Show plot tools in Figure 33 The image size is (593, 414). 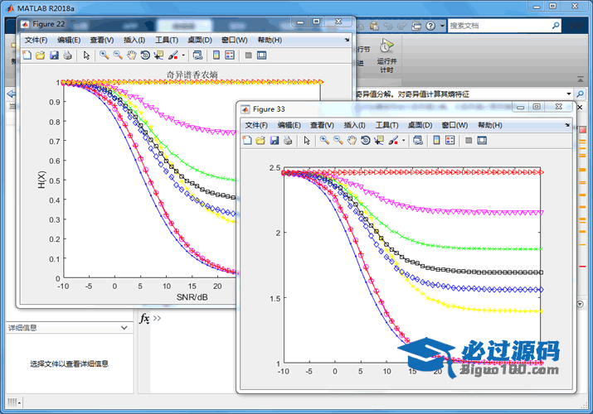coord(482,141)
